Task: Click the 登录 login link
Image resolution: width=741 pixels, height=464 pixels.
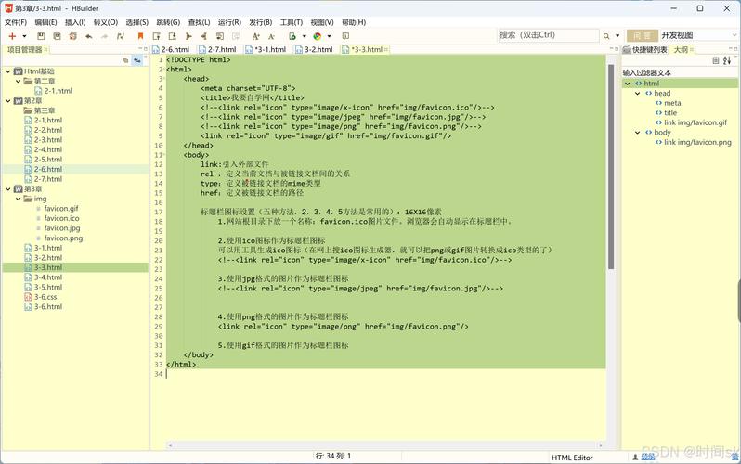Action: coord(648,456)
